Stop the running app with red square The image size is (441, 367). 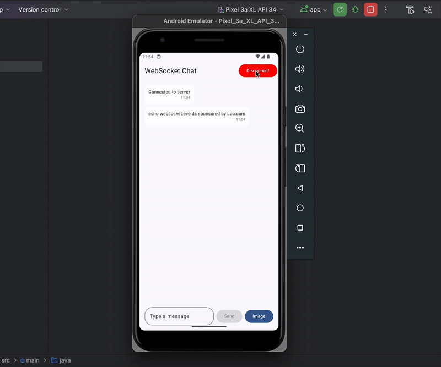pos(370,9)
